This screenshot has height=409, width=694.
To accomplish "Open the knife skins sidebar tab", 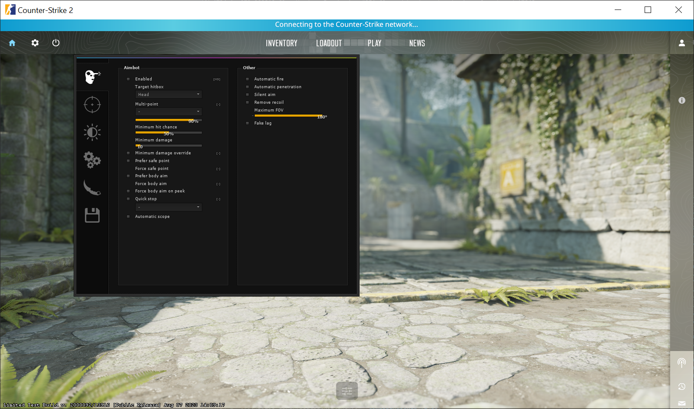I will pyautogui.click(x=92, y=188).
